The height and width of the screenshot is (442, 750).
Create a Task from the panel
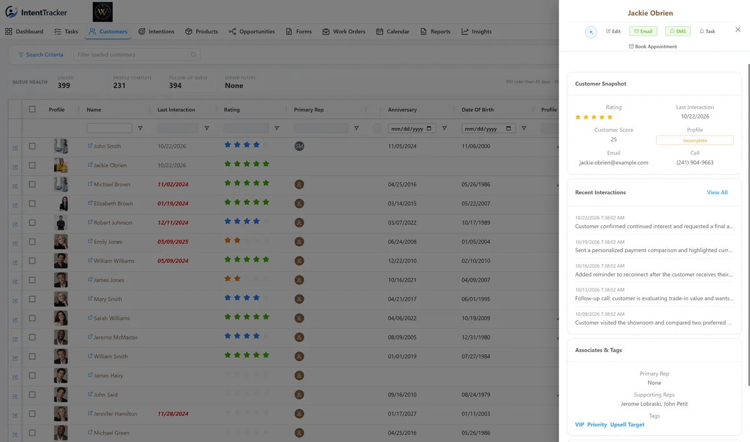coord(707,31)
